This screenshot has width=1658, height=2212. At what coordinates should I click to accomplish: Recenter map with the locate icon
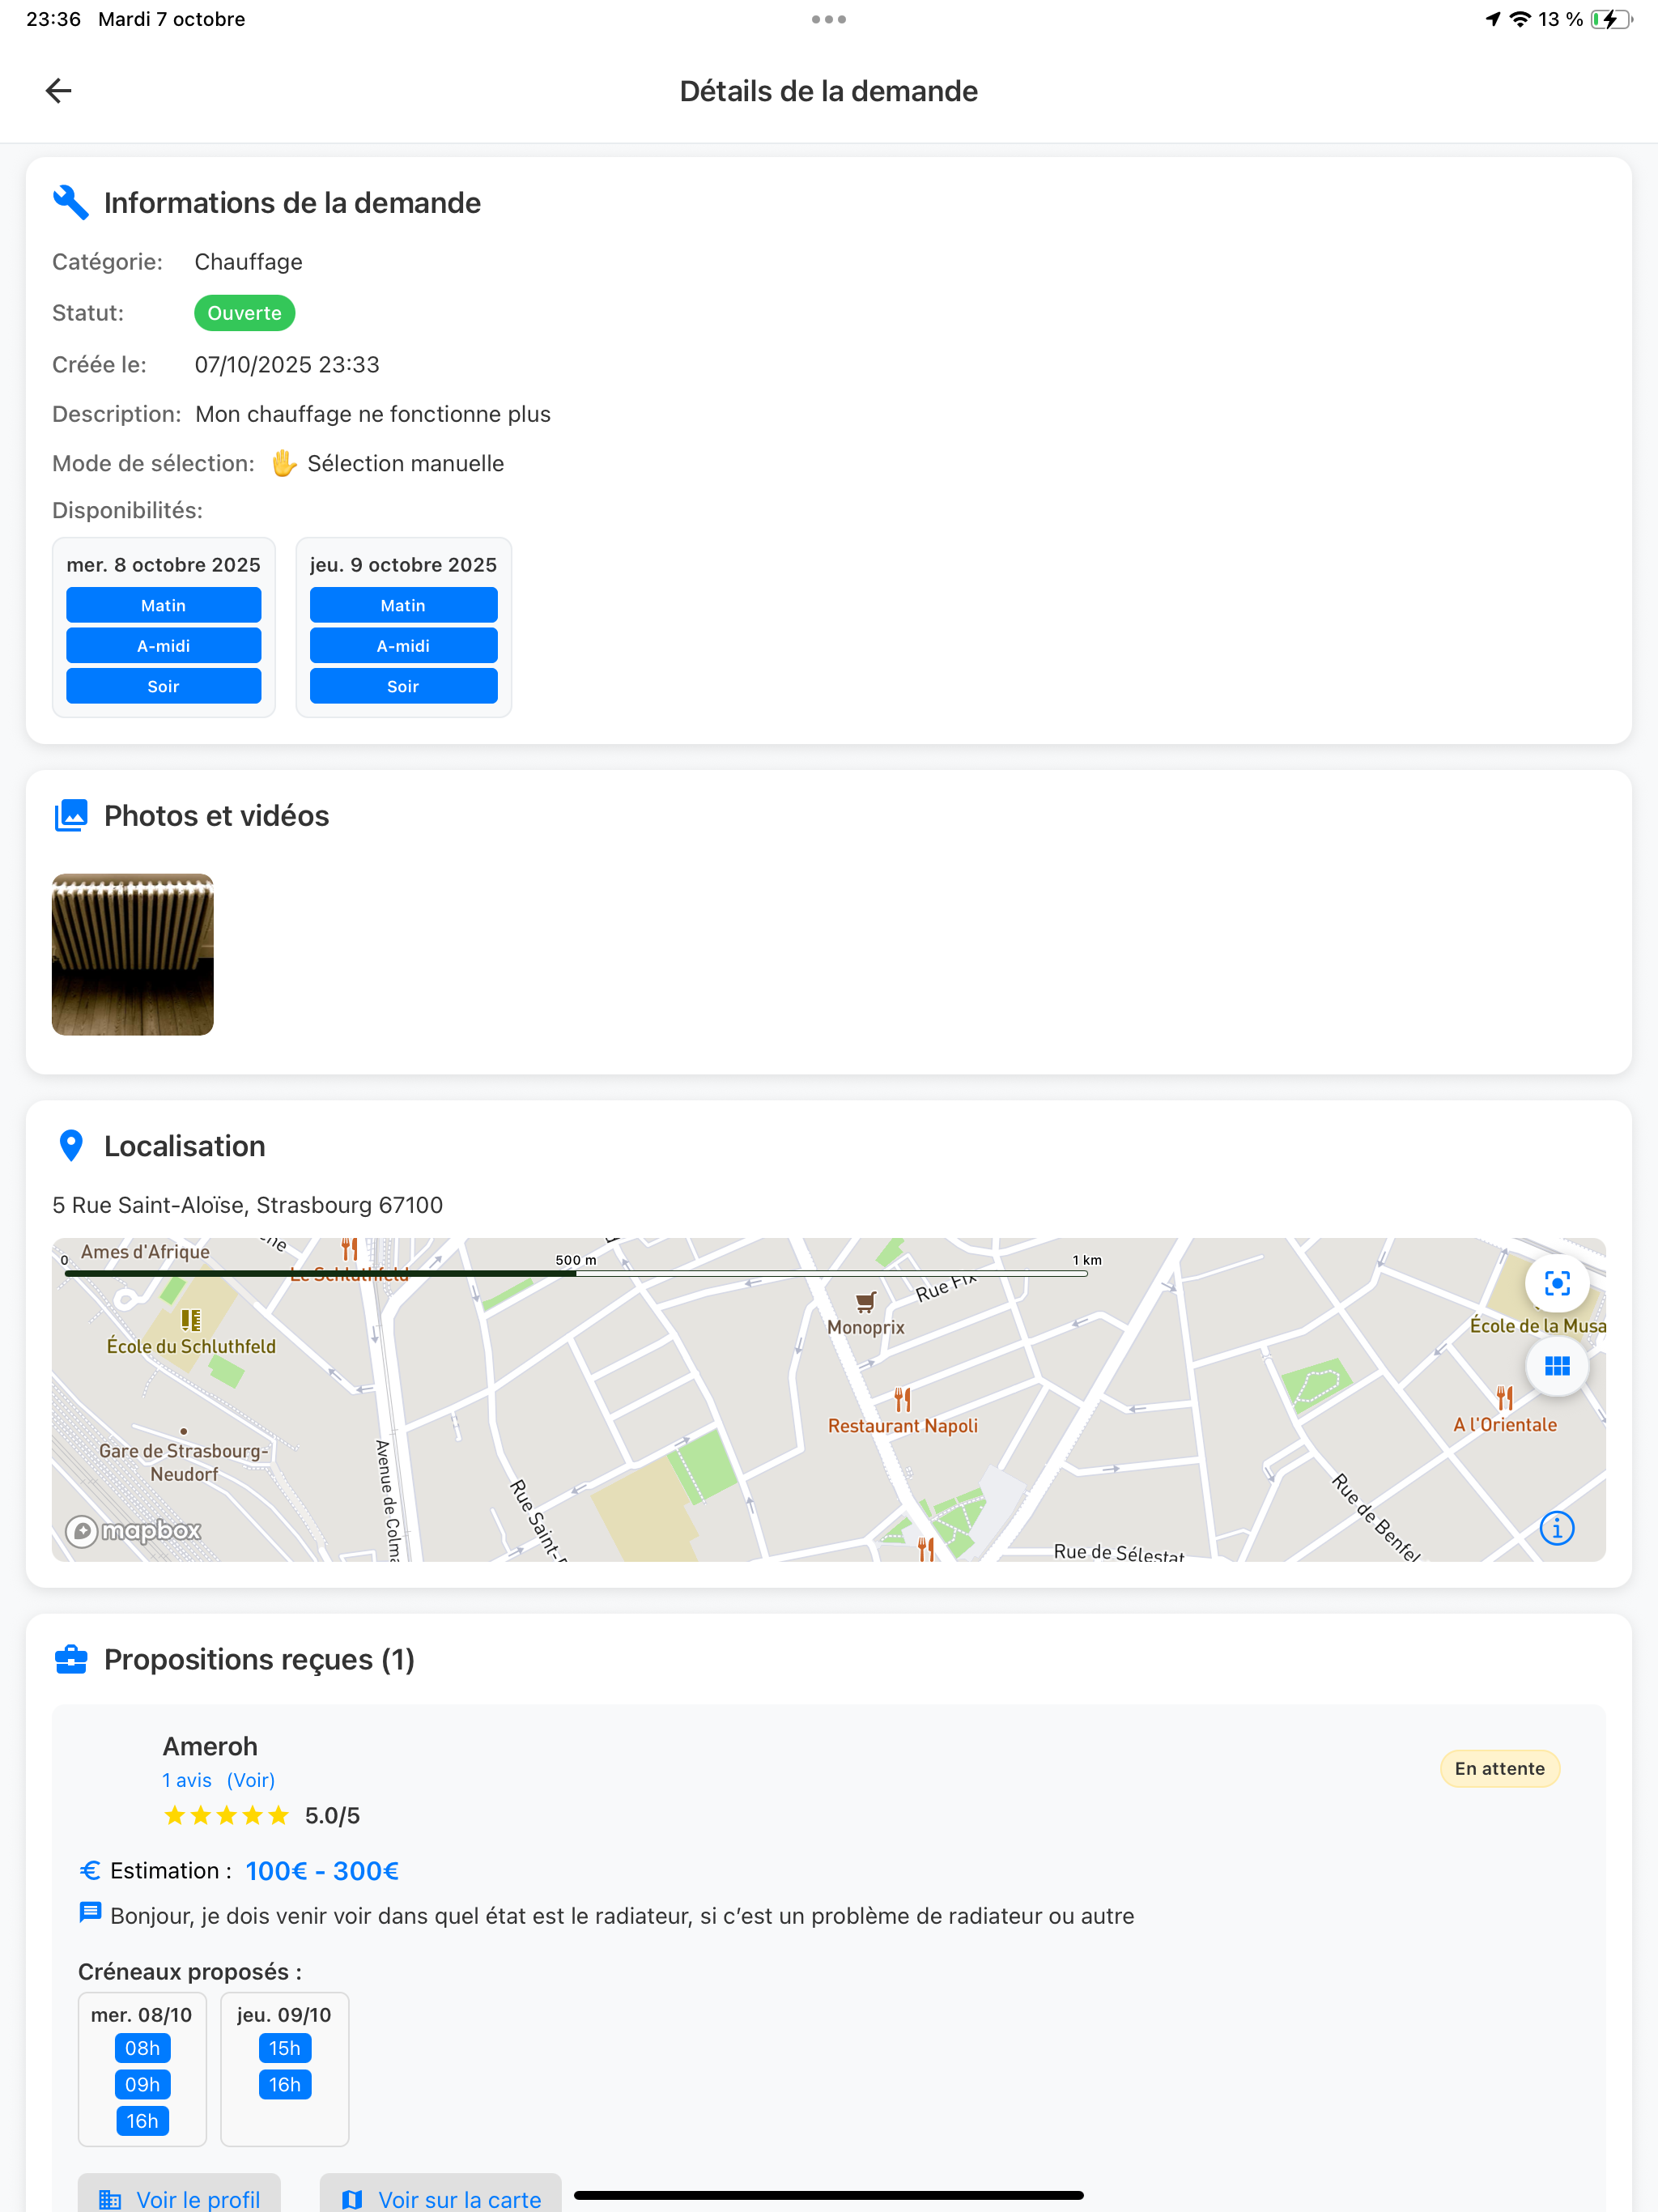pos(1557,1283)
